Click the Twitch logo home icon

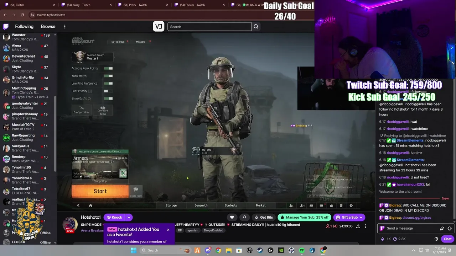pos(6,27)
